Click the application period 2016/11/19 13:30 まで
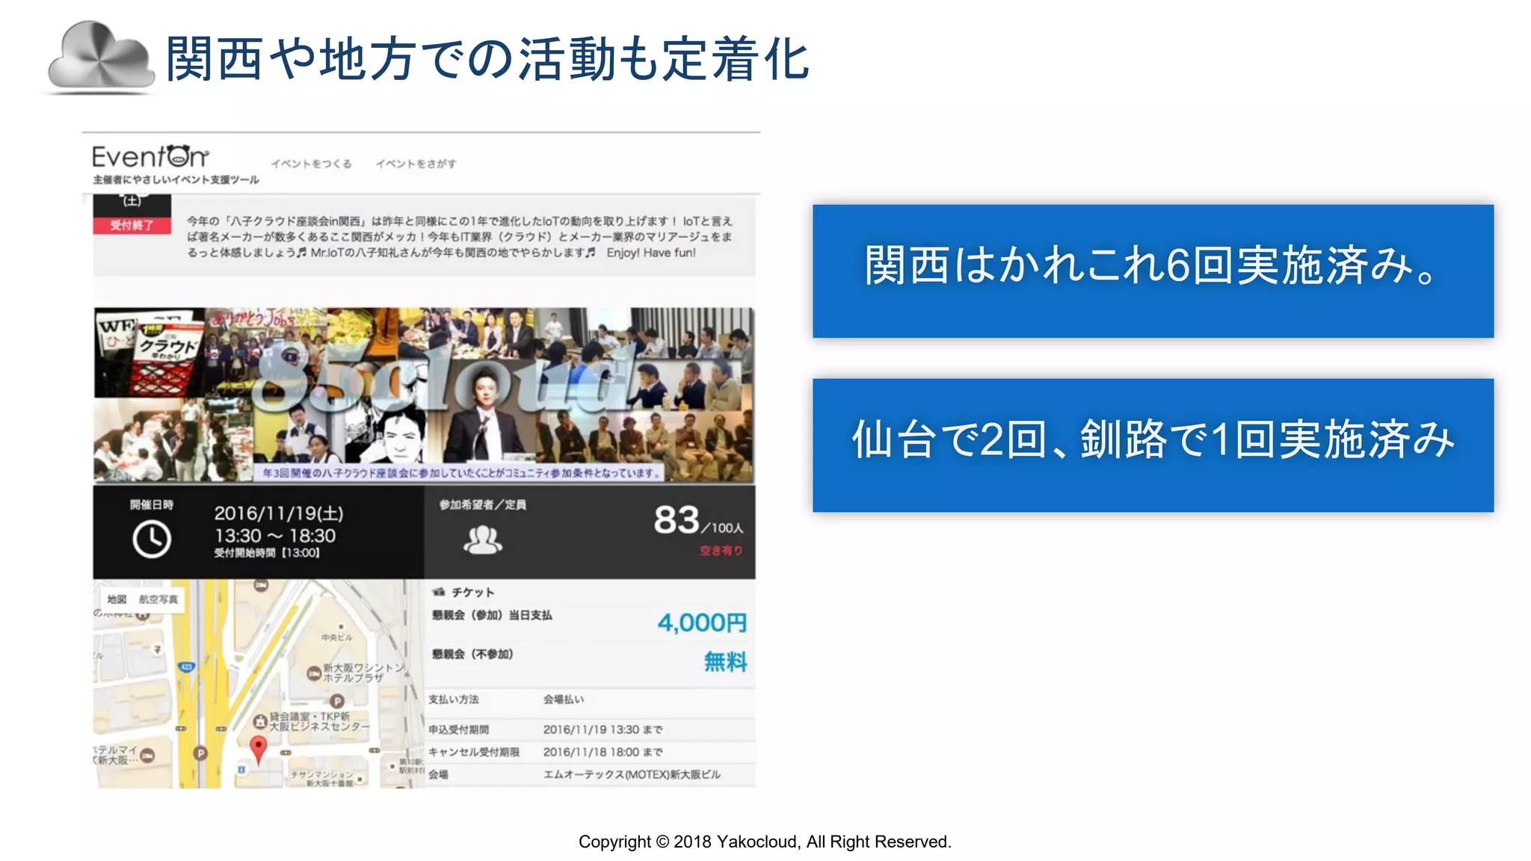 [x=603, y=729]
